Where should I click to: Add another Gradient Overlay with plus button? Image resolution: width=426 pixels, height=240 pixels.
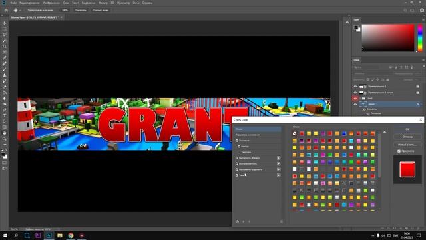coord(278,169)
